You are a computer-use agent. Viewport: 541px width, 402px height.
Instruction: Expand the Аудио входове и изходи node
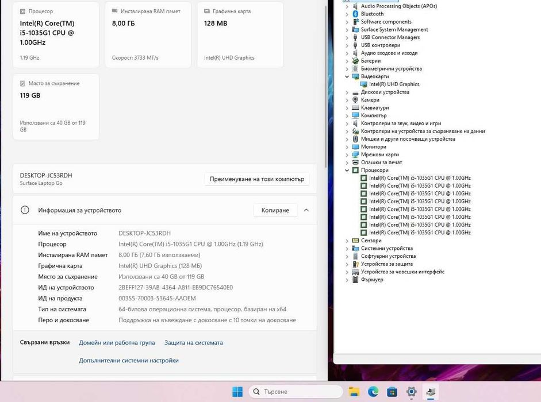pyautogui.click(x=347, y=53)
